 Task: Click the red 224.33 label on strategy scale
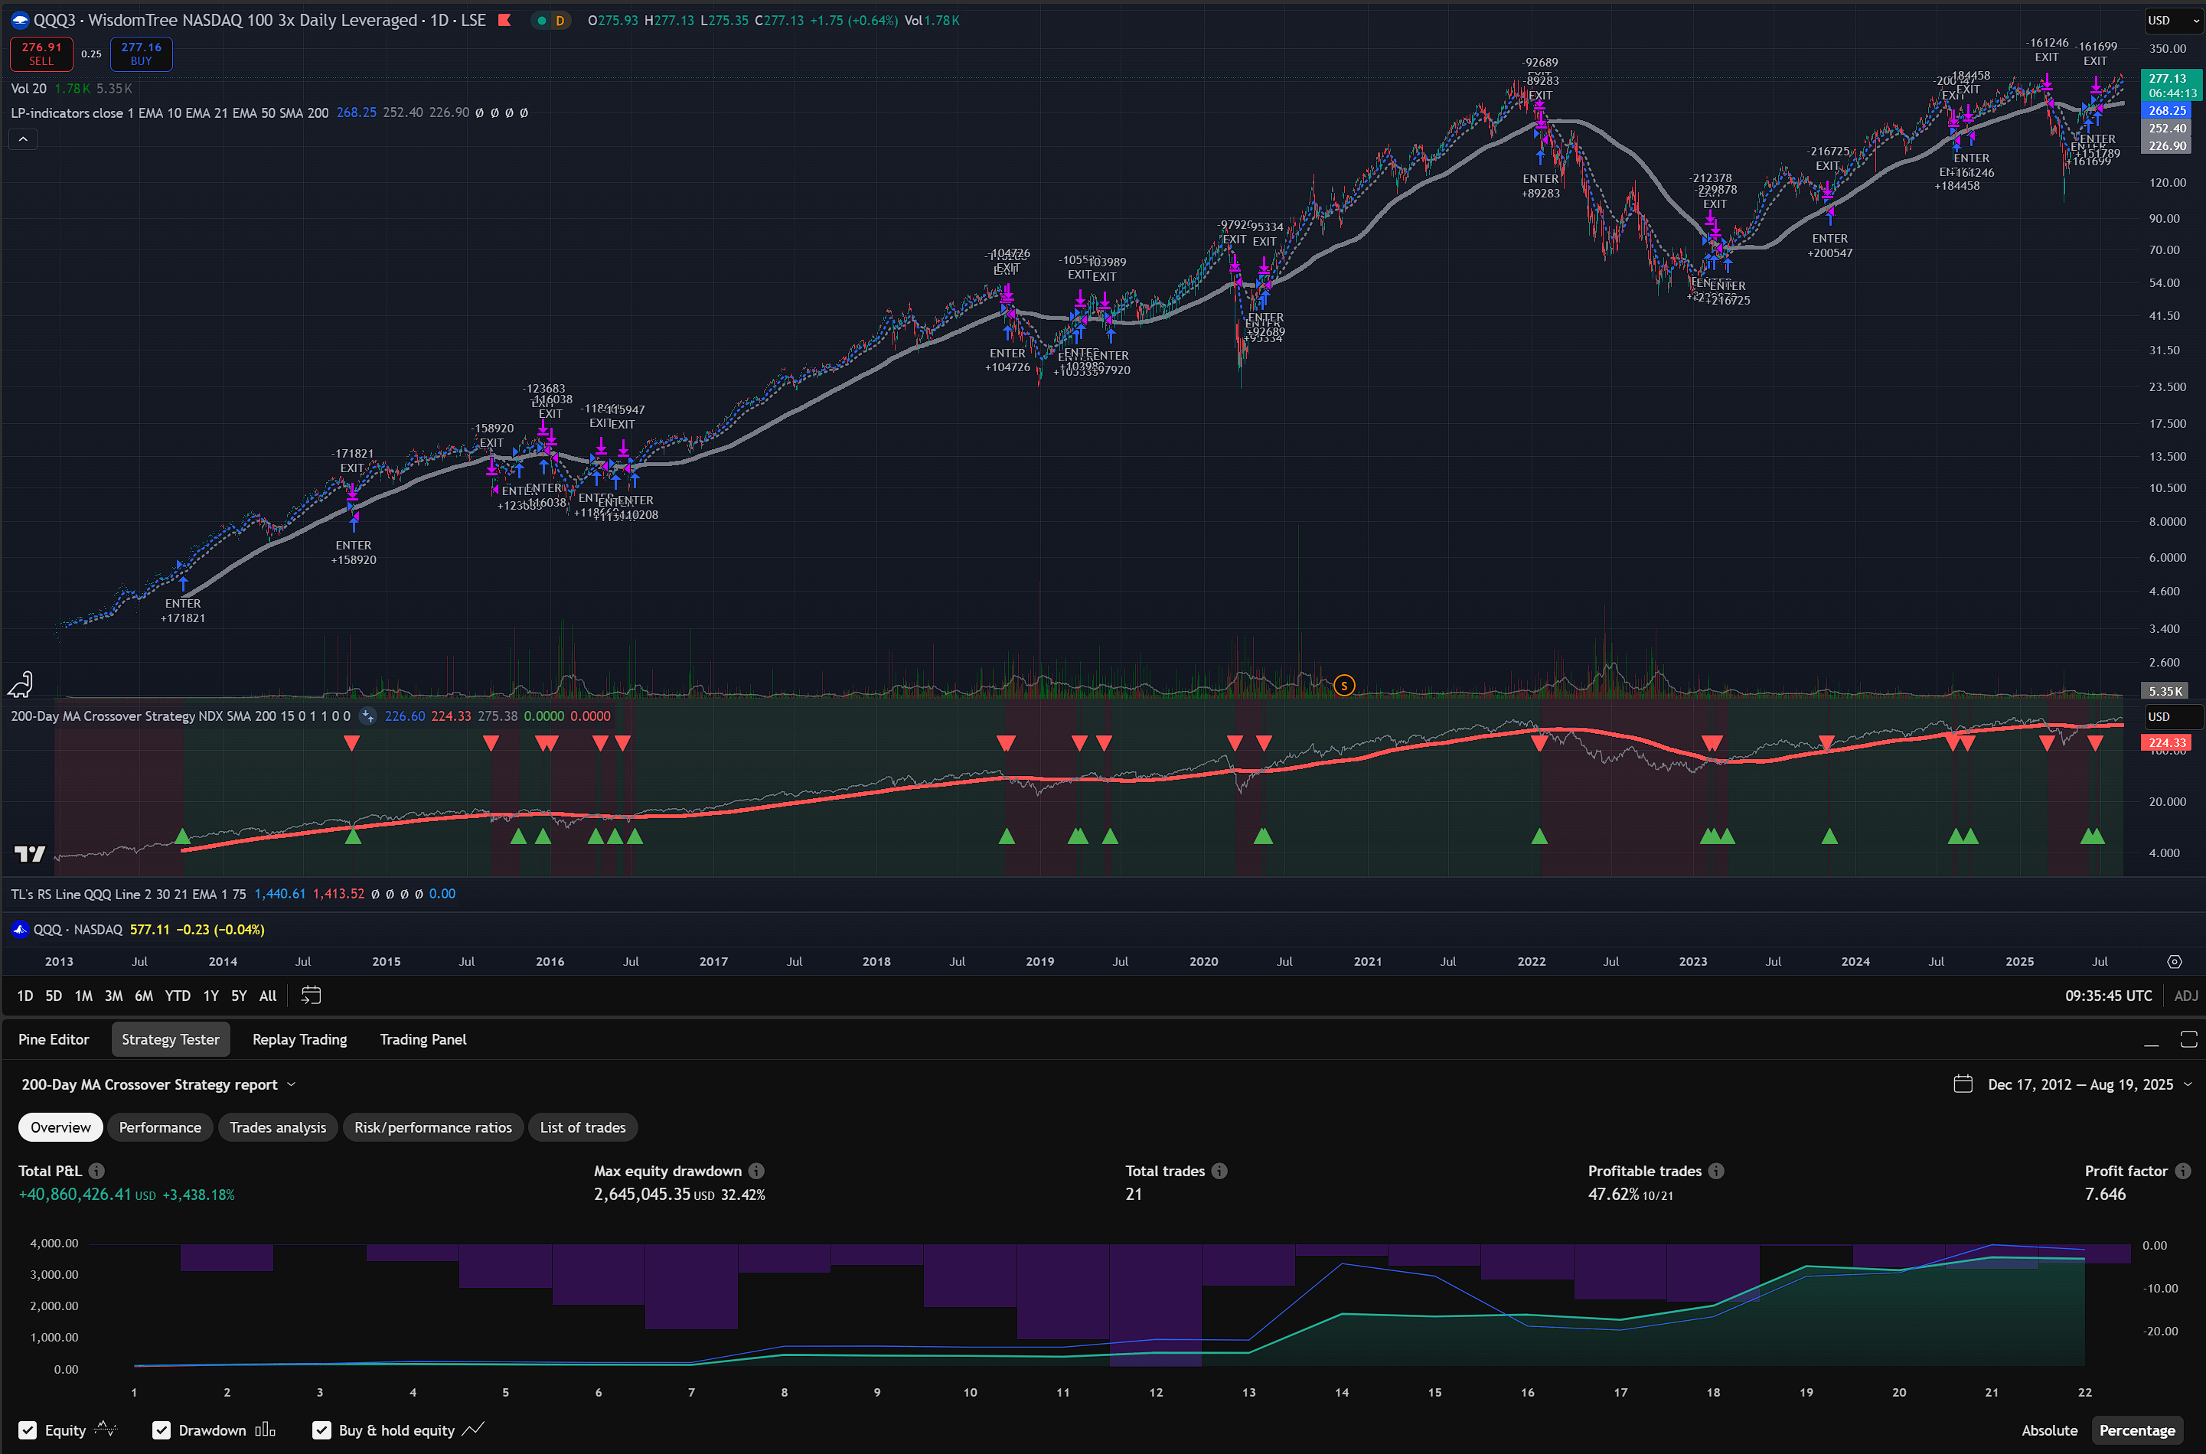[2167, 743]
